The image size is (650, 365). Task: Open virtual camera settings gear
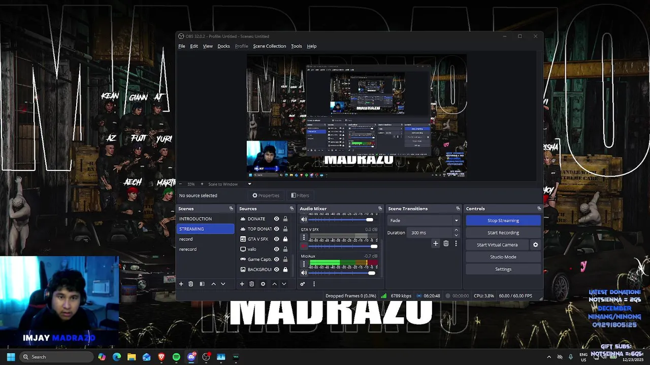click(x=535, y=245)
